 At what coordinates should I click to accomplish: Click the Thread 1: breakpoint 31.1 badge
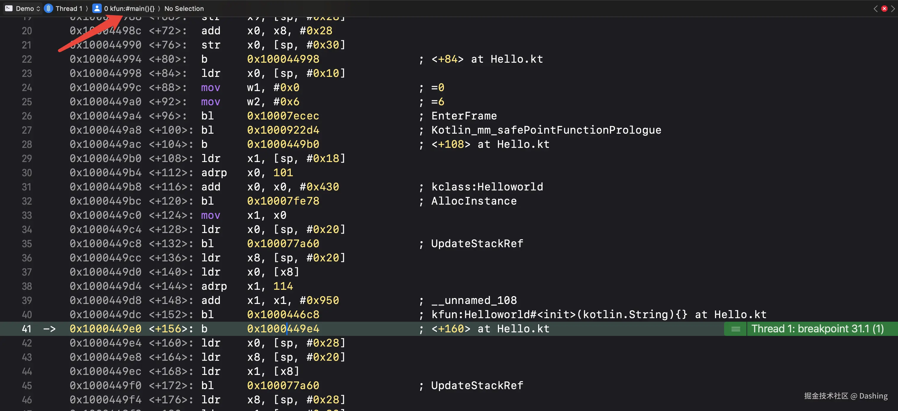[817, 329]
